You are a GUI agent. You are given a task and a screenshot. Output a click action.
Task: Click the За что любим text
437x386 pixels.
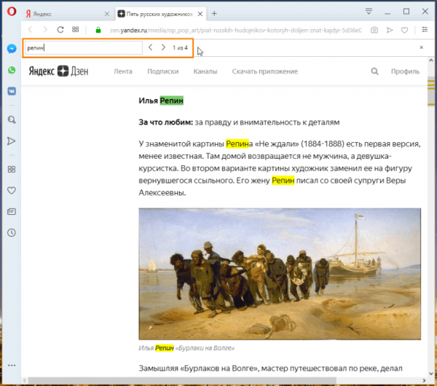pyautogui.click(x=166, y=122)
